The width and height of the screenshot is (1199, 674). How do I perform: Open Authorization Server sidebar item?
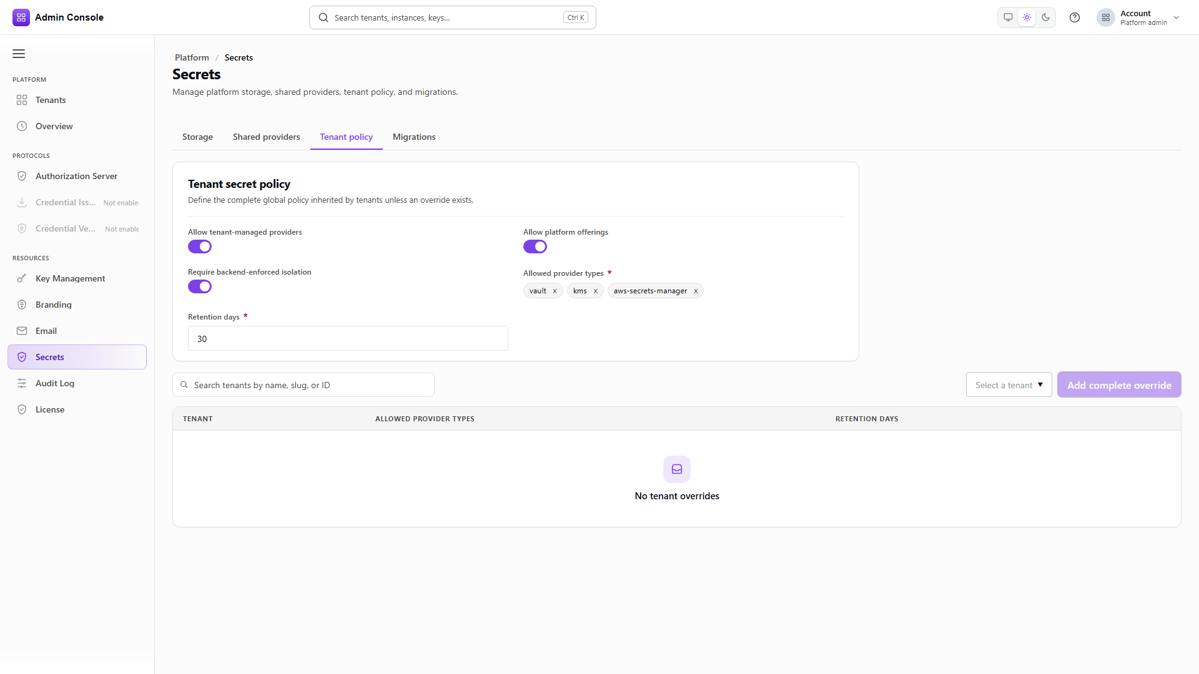coord(77,176)
